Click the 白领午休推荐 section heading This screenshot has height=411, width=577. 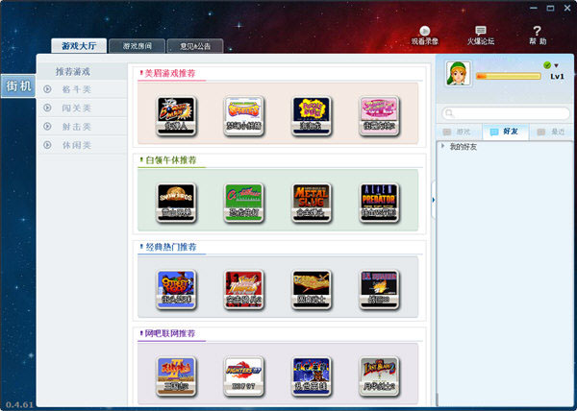coord(171,160)
